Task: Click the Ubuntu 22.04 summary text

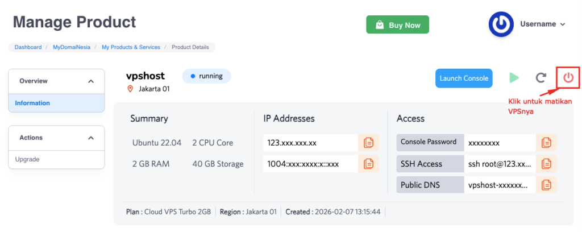Action: point(157,143)
